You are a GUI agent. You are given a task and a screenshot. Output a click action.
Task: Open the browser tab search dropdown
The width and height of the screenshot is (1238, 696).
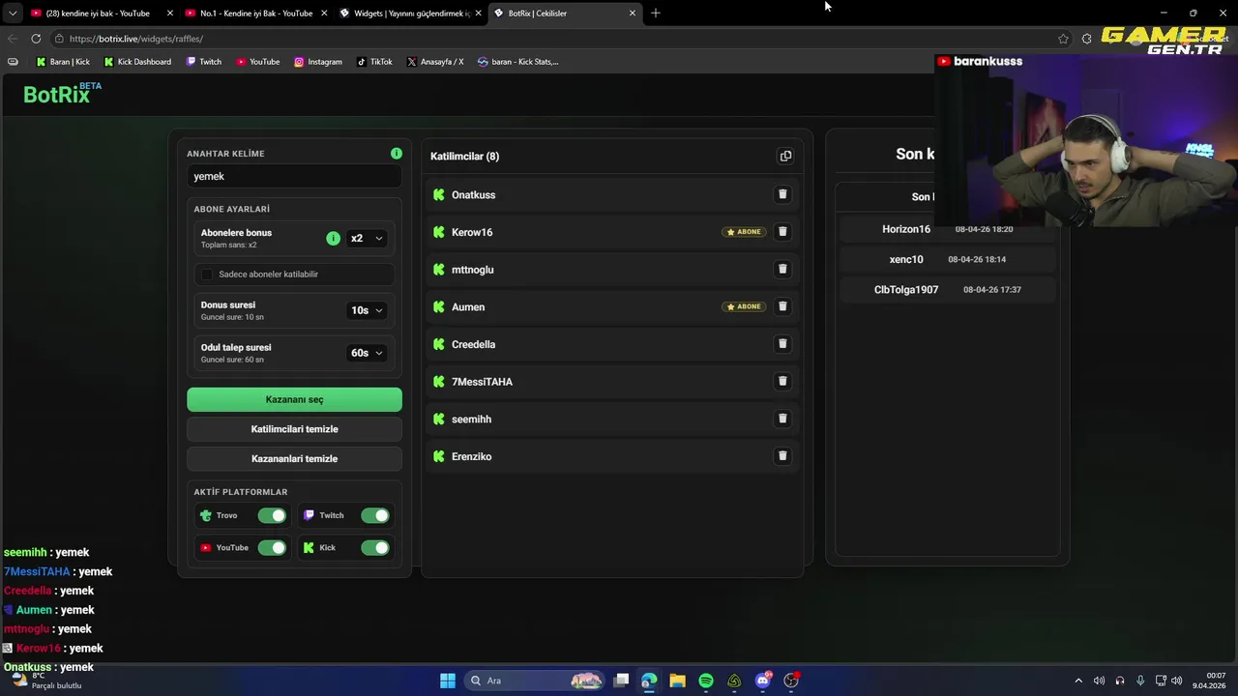(12, 13)
